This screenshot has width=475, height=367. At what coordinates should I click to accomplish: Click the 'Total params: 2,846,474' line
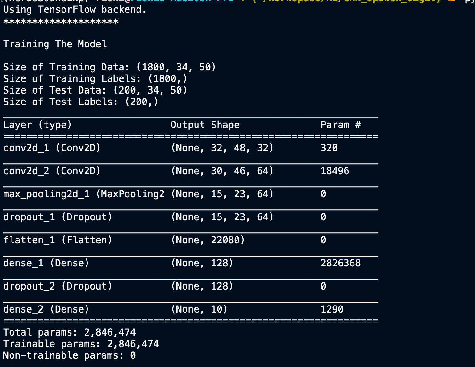point(70,332)
